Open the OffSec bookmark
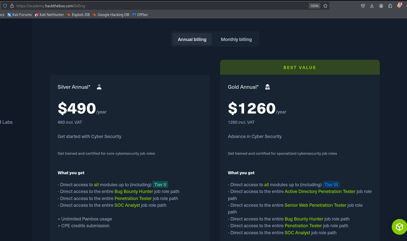 click(140, 15)
